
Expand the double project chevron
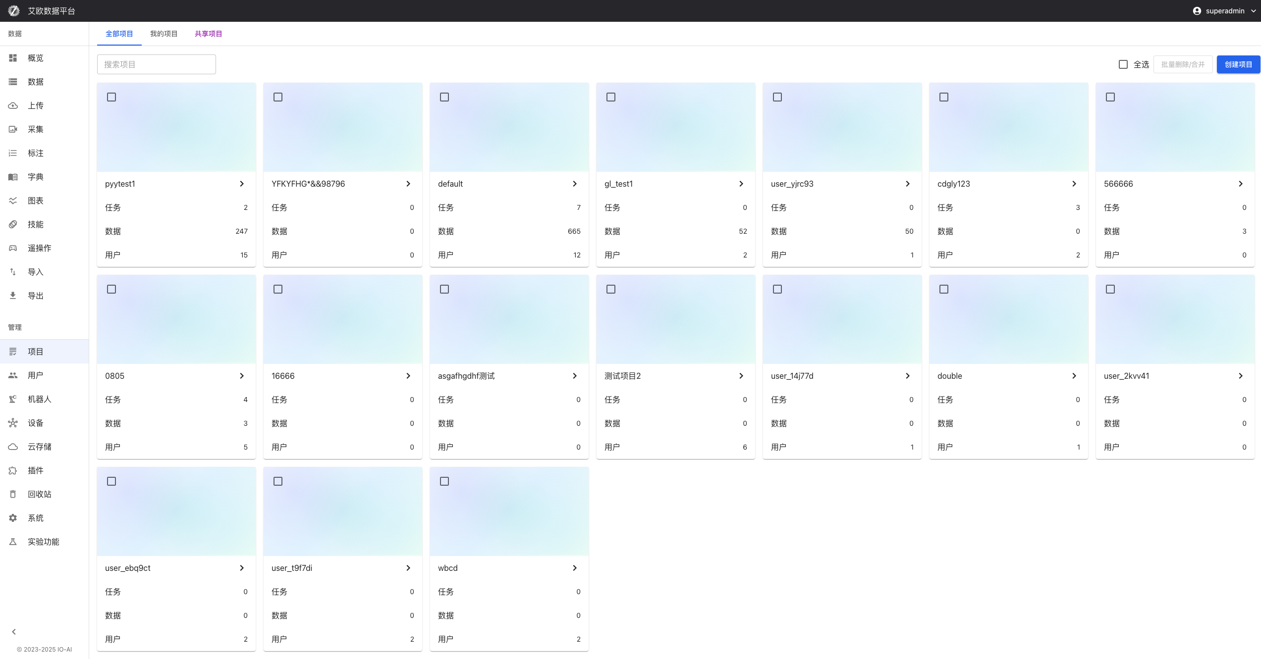point(1074,376)
